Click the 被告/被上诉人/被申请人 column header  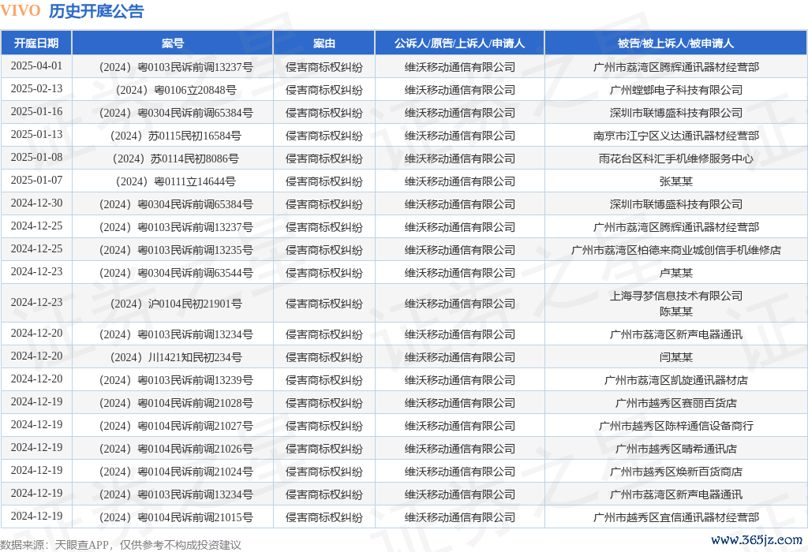click(x=675, y=43)
